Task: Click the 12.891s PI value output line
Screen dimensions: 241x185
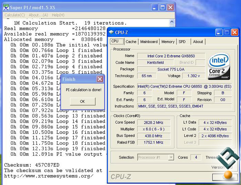Action: 59,154
